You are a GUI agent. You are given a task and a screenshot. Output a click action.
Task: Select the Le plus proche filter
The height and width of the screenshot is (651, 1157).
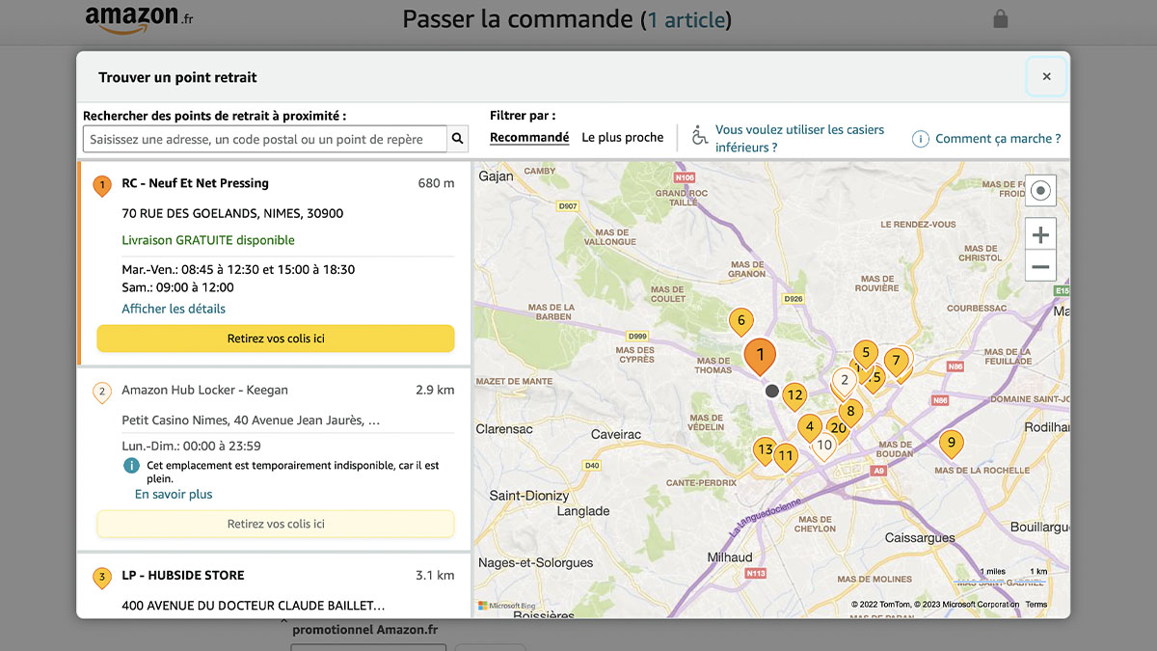(623, 138)
